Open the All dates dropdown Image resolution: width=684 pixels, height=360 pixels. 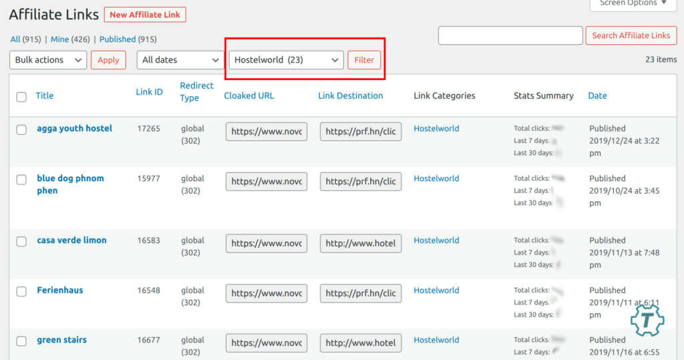(x=180, y=60)
